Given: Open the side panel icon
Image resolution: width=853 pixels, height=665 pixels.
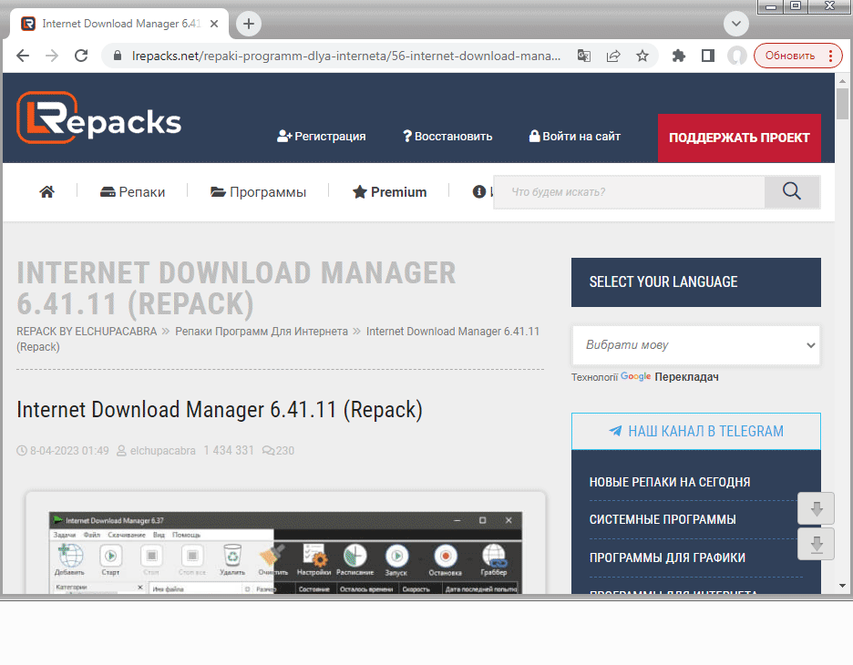Looking at the screenshot, I should click(x=708, y=56).
